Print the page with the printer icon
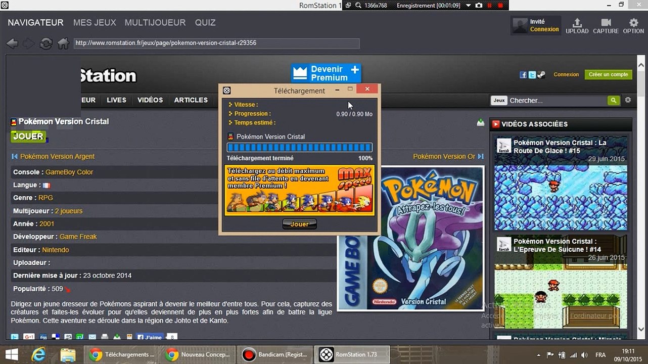648x364 pixels. point(105,337)
